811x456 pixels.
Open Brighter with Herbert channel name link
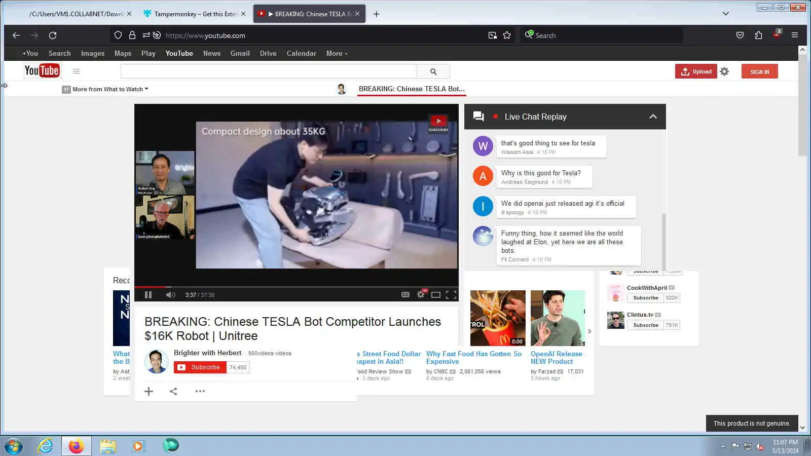[207, 353]
